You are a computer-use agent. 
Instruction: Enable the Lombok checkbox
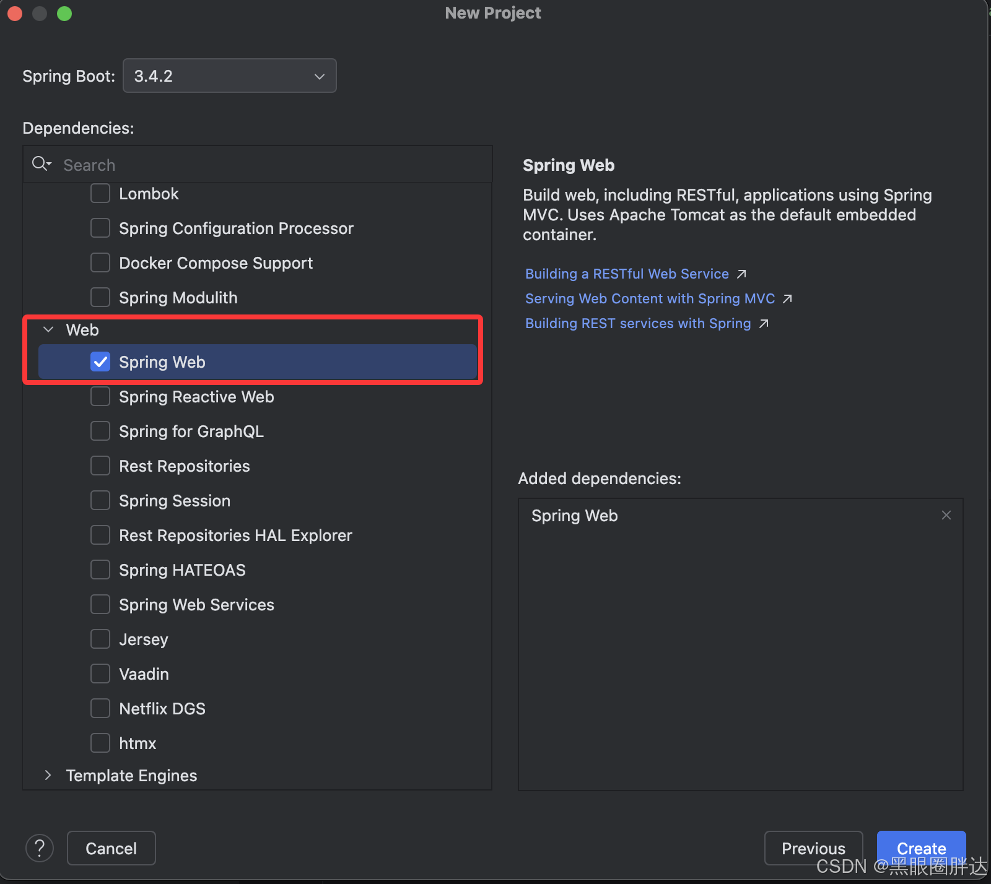point(100,193)
